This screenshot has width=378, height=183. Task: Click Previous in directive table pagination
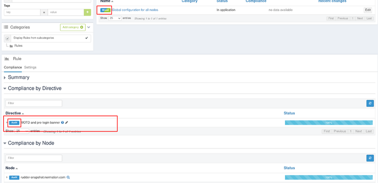tap(340, 131)
